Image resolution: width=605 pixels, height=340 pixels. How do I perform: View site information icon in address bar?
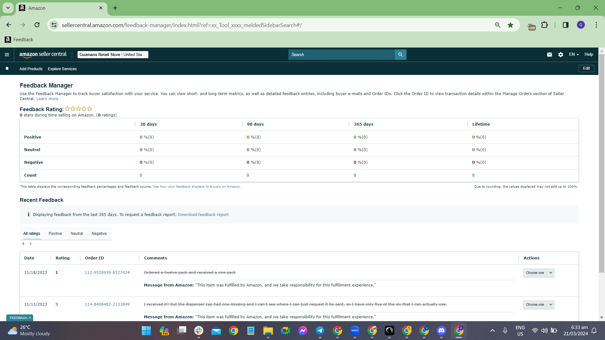pos(54,25)
